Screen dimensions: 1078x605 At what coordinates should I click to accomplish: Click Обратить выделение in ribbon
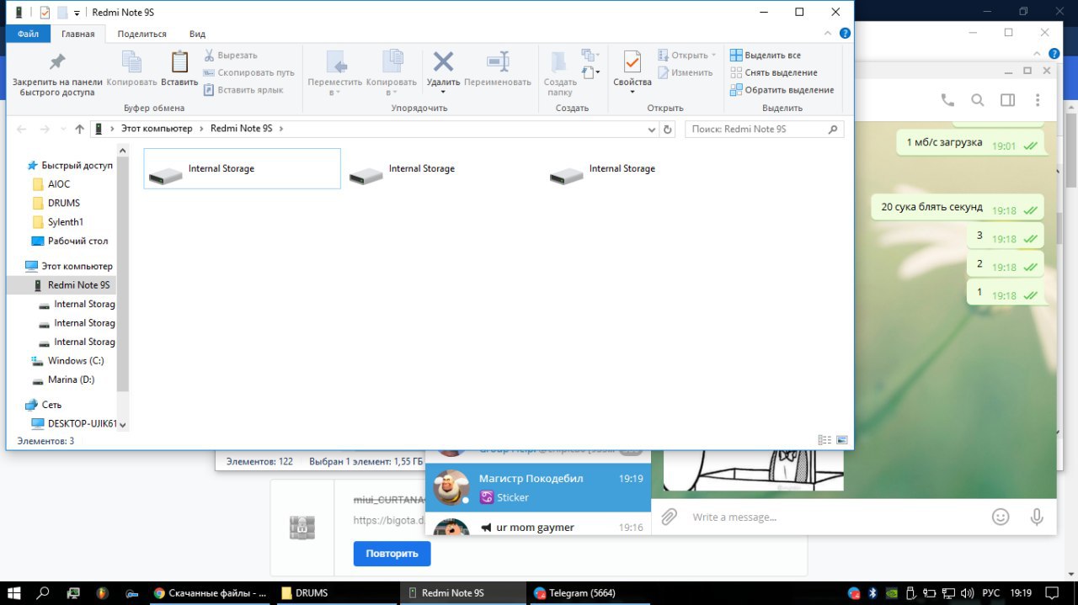[x=782, y=90]
